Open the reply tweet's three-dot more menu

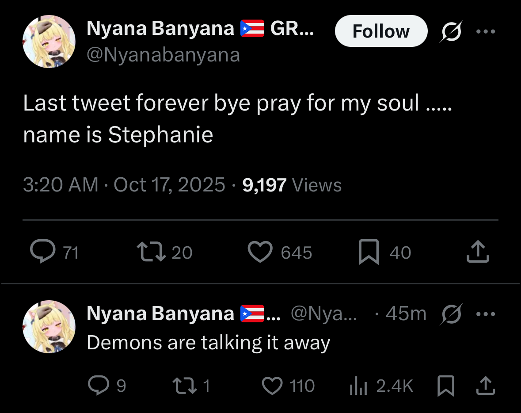(x=486, y=314)
